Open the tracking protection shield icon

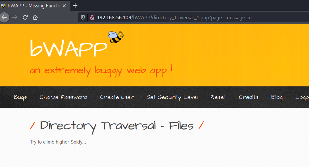(x=83, y=18)
